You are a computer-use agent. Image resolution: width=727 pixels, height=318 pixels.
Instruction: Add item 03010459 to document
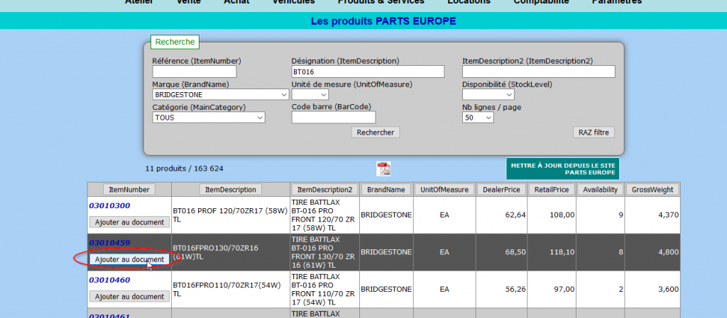129,259
